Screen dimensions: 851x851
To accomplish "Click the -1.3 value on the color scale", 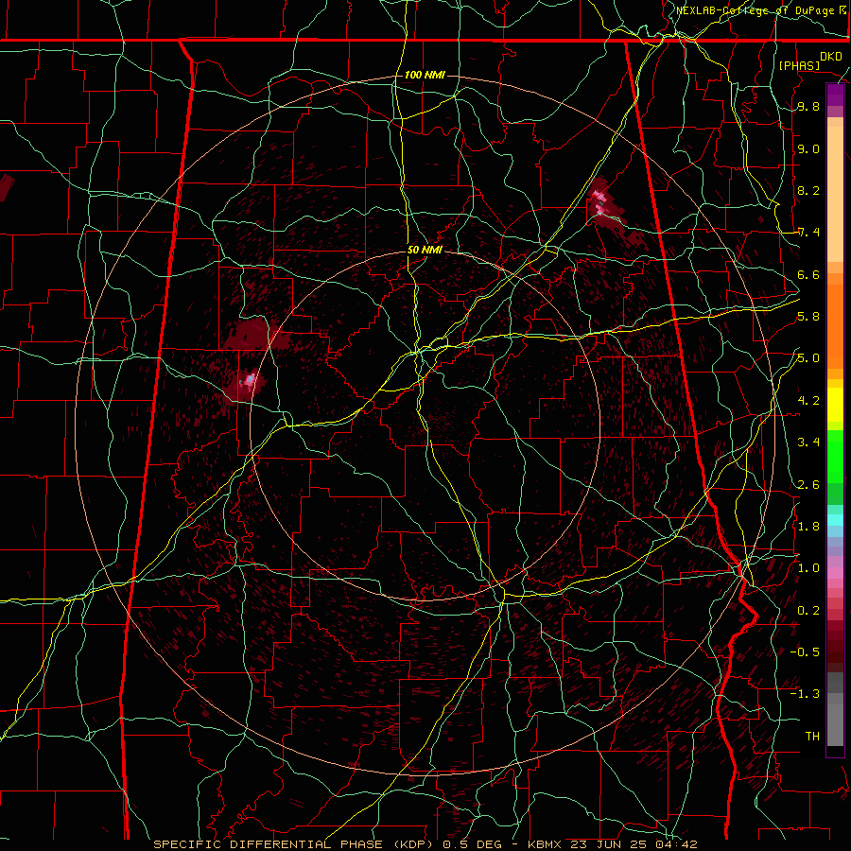I will 805,694.
